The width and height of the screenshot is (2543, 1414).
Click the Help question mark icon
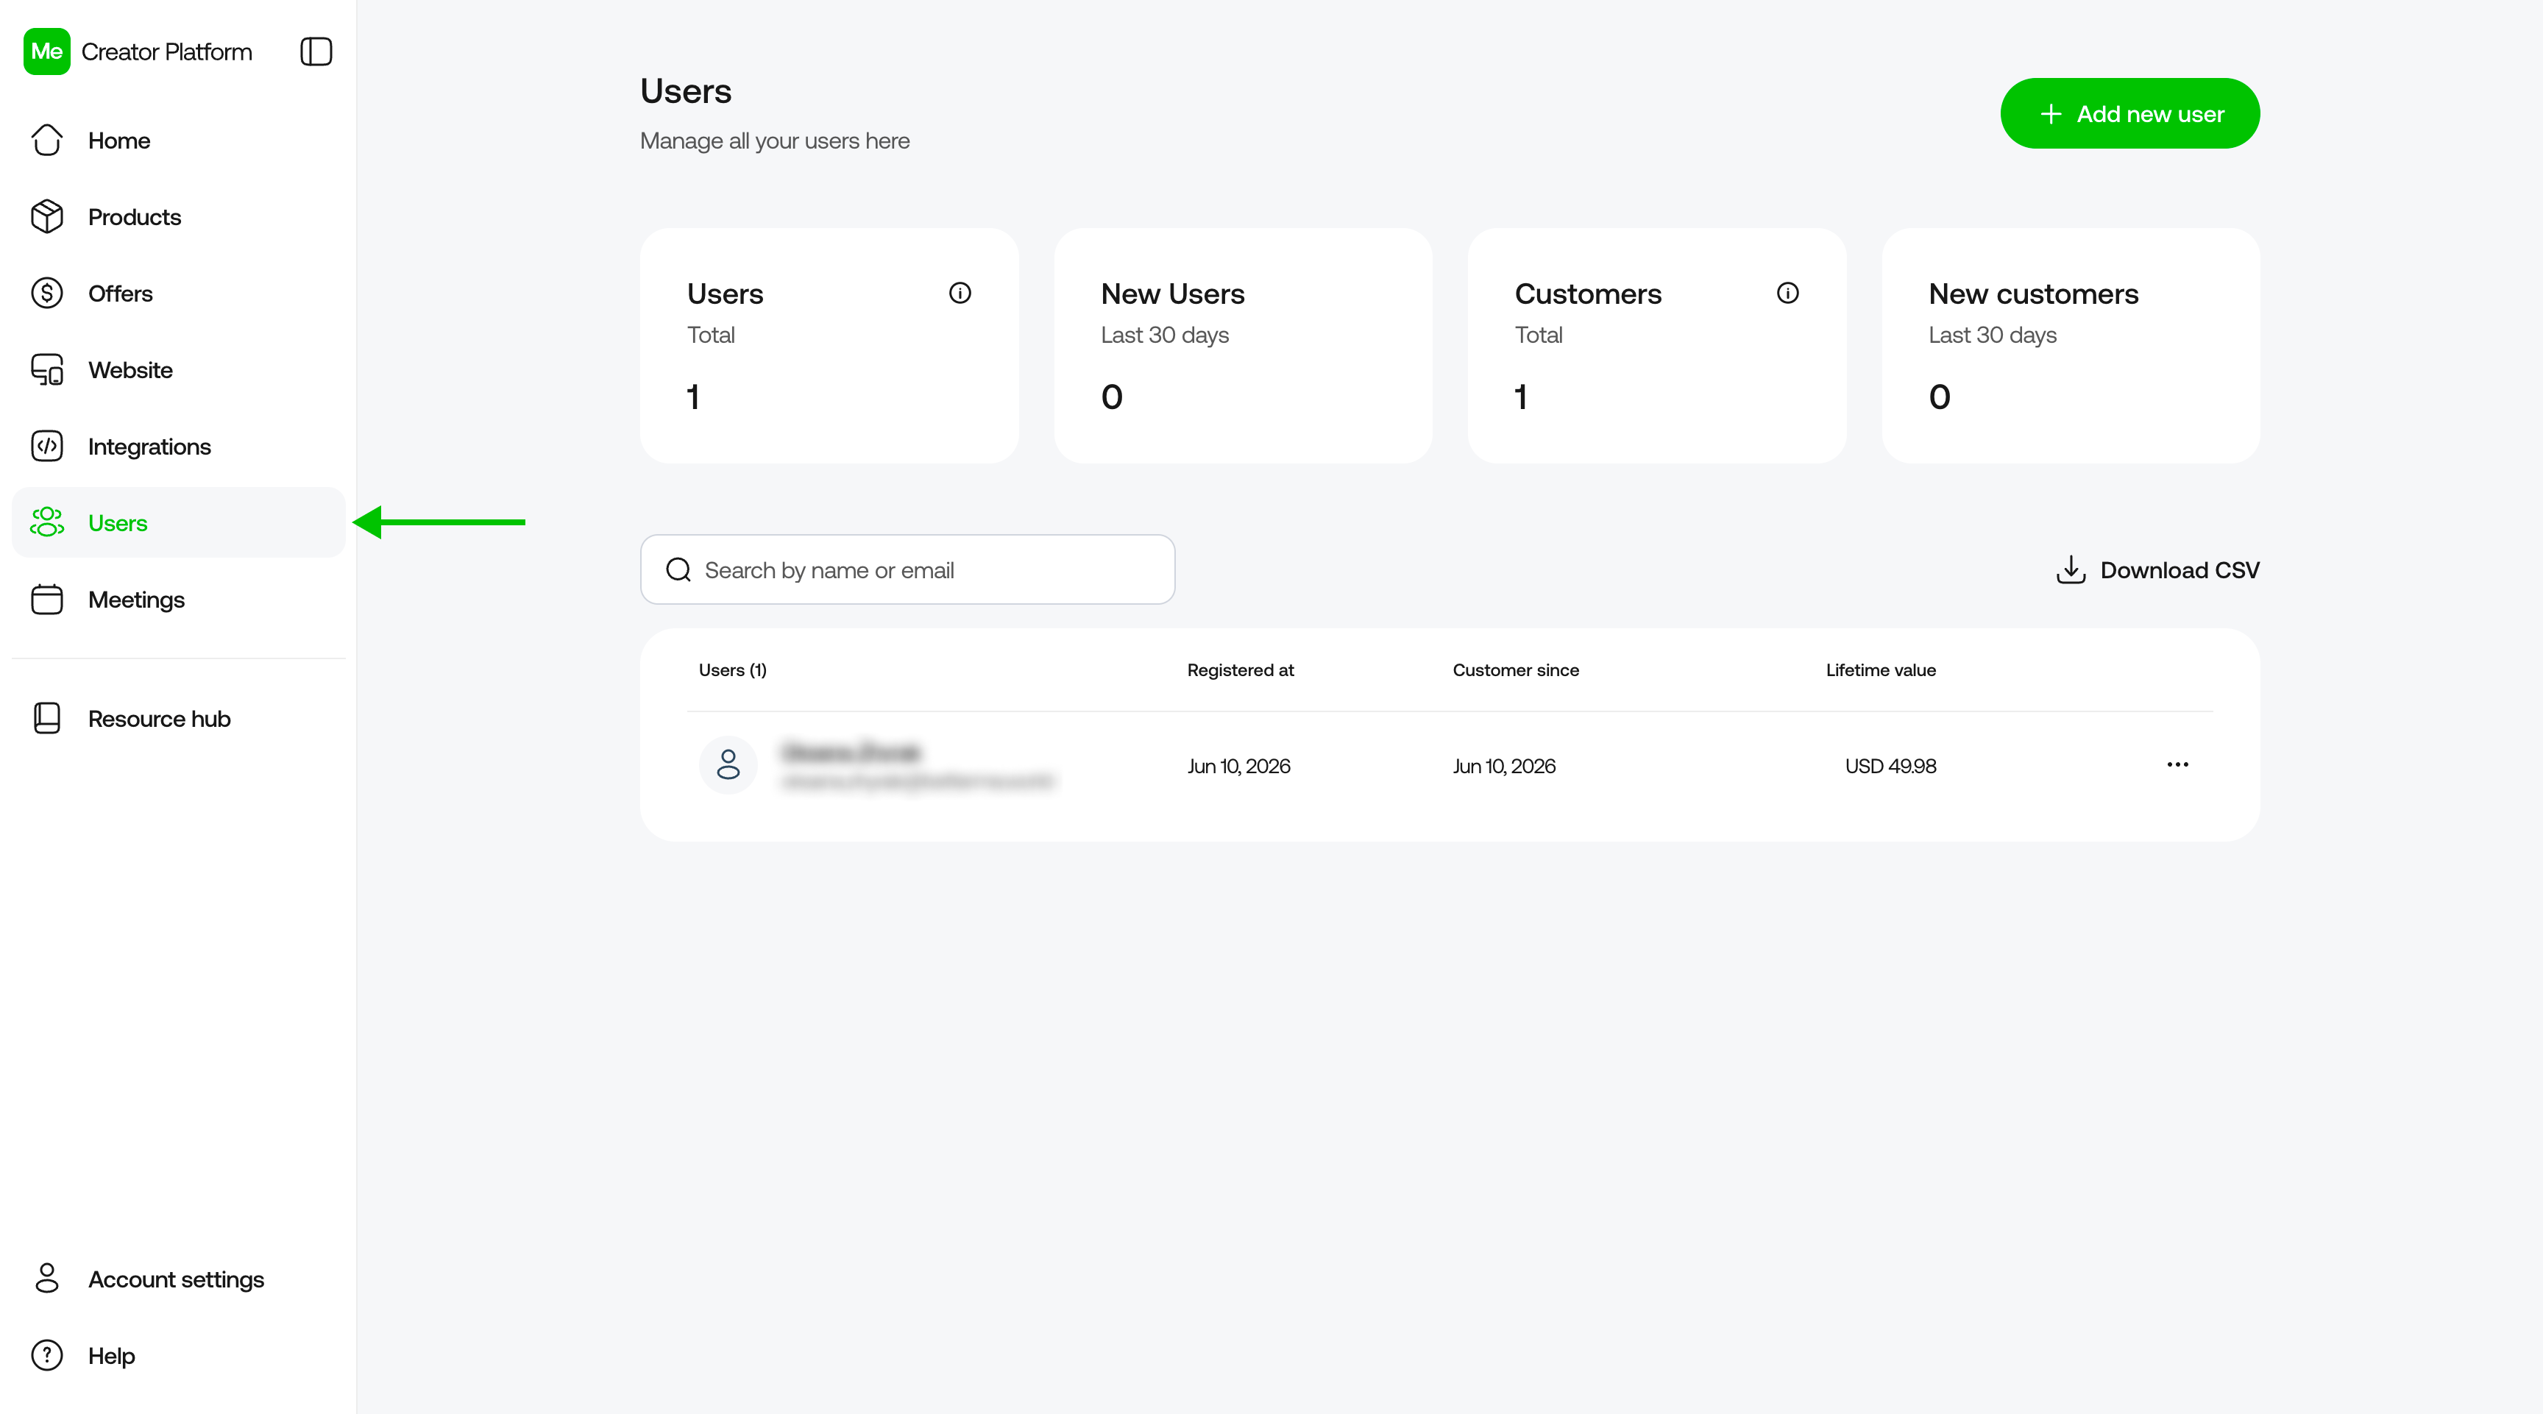pyautogui.click(x=46, y=1355)
